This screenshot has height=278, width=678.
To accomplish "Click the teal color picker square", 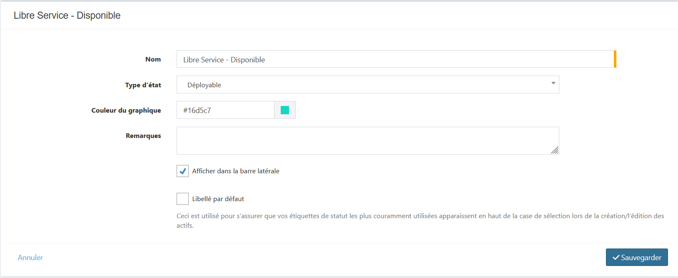I will [x=285, y=110].
